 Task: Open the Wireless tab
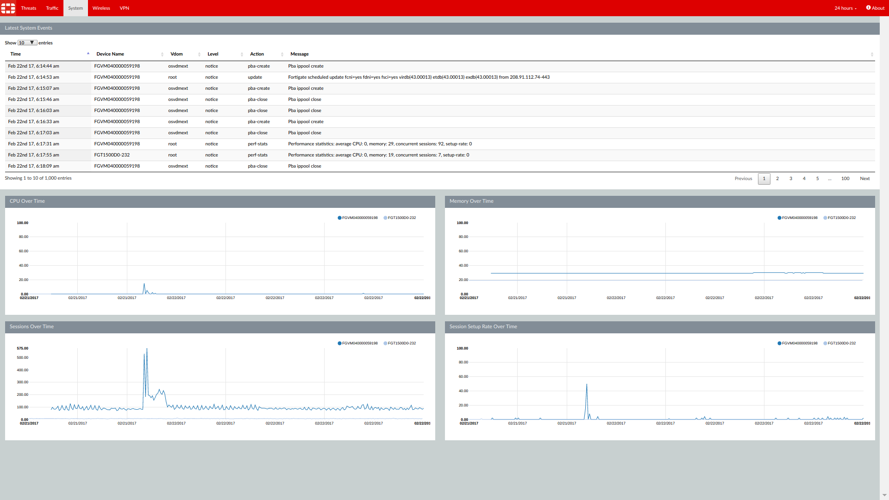pyautogui.click(x=101, y=8)
